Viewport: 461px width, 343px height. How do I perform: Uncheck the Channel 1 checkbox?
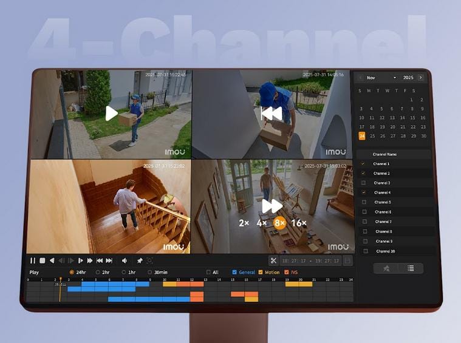point(363,164)
